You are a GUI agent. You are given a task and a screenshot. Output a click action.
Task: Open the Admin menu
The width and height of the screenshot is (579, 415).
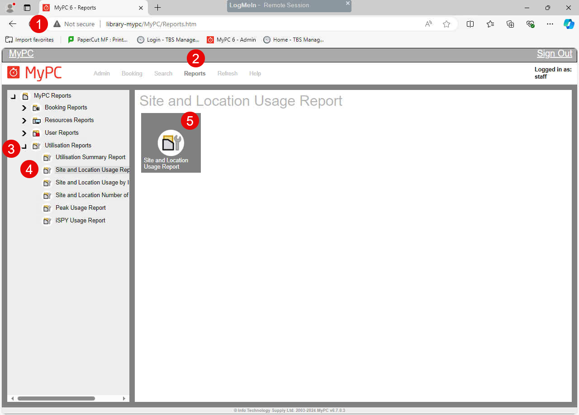[102, 73]
